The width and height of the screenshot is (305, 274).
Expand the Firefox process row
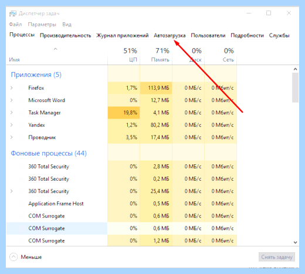[x=12, y=88]
